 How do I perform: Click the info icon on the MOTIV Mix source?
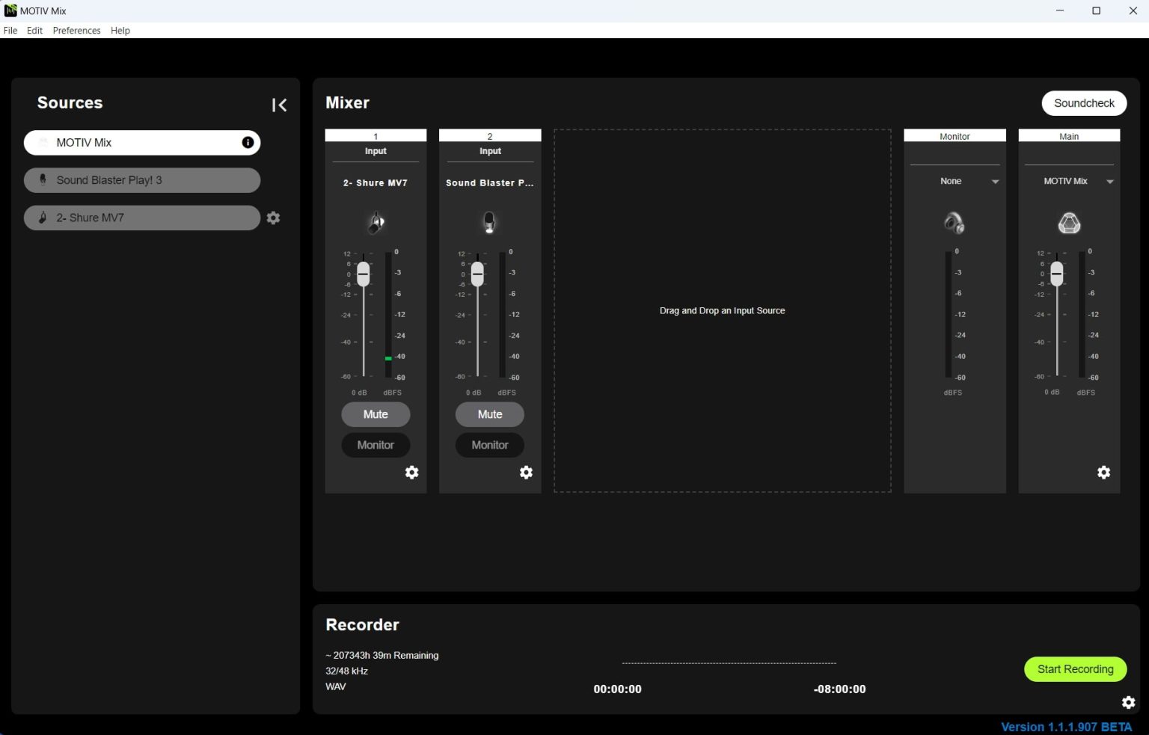(248, 142)
